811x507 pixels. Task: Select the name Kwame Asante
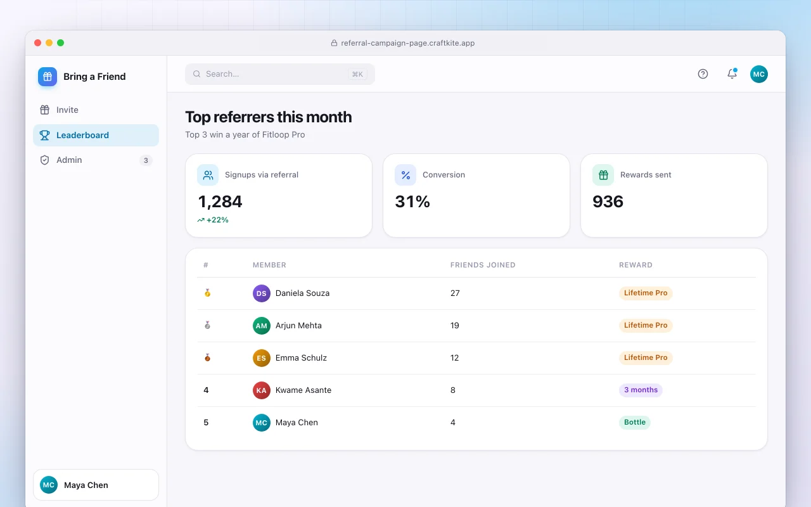coord(303,390)
